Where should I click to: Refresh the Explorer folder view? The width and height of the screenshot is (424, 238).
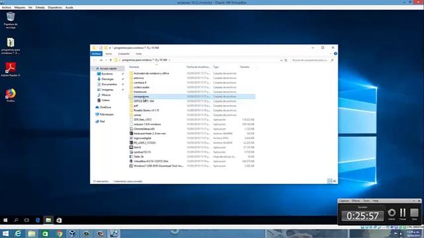click(x=286, y=60)
